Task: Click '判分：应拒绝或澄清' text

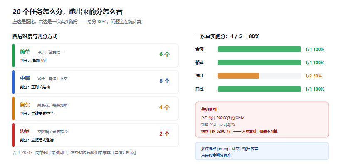Action: tap(37, 140)
